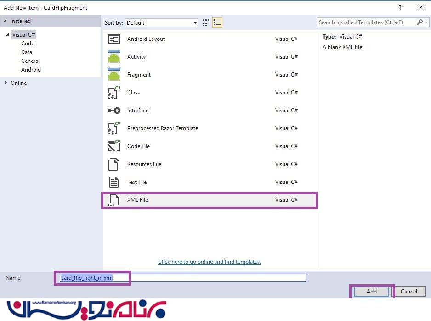Expand the Online category

(x=6, y=83)
